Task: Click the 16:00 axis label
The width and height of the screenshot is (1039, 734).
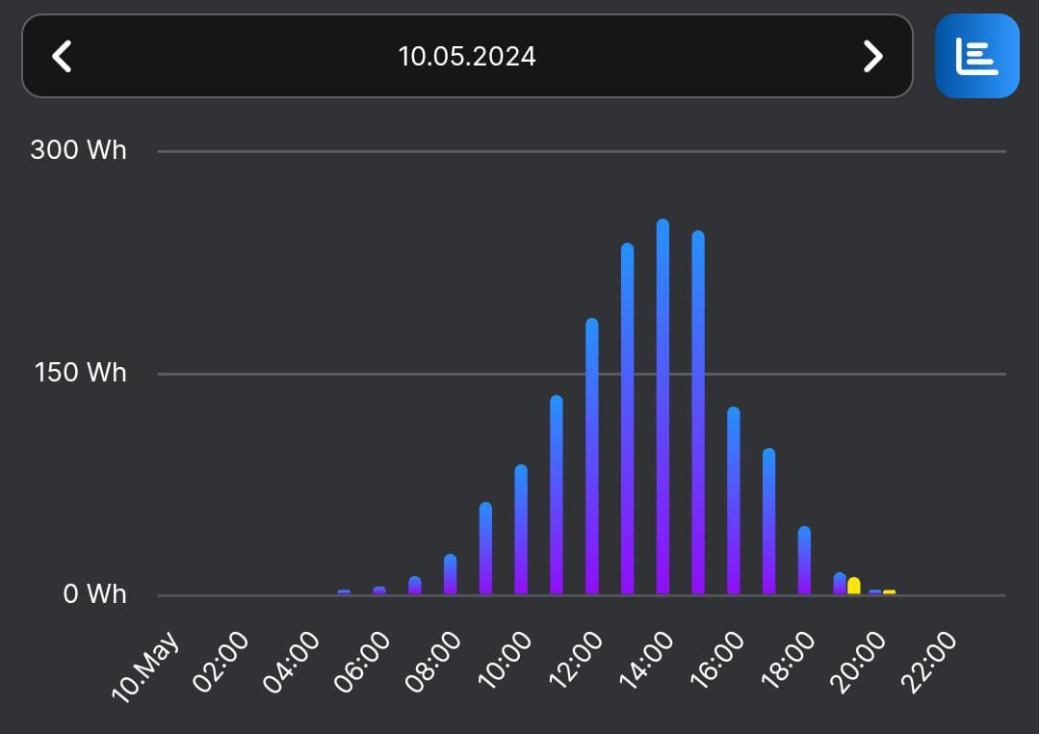Action: [717, 661]
